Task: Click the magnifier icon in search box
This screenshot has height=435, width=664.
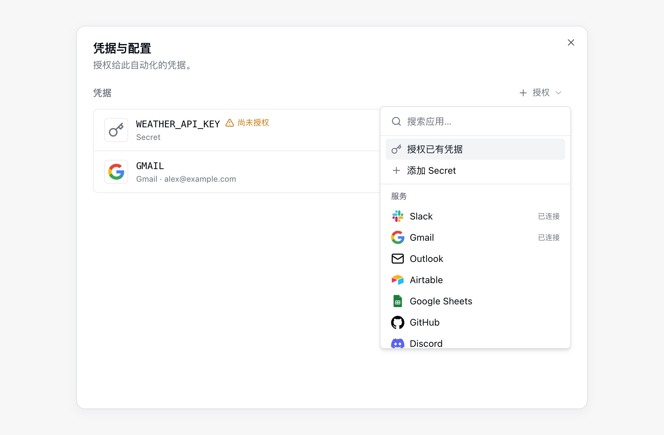Action: 396,121
